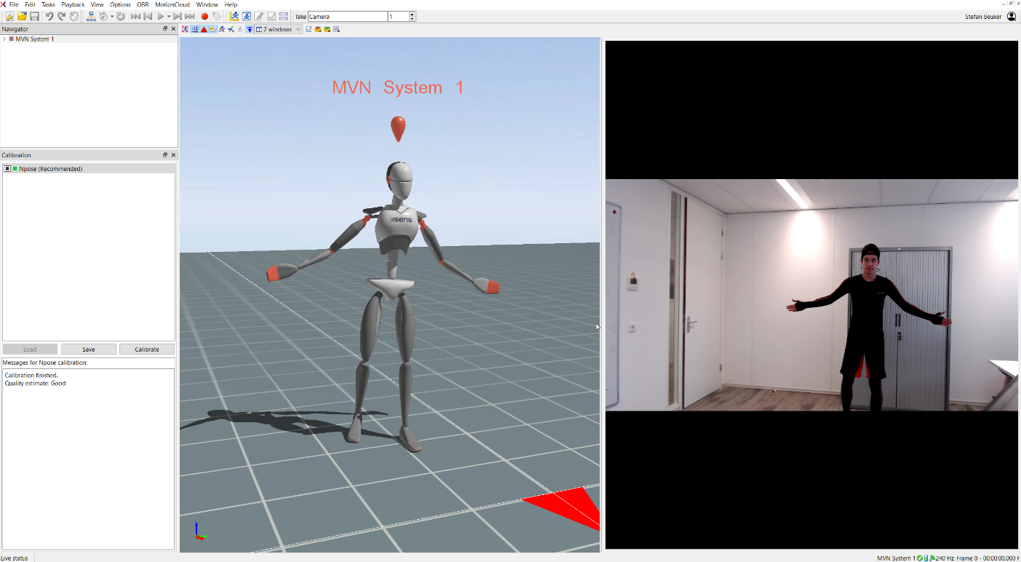
Task: Click the red Record button in toolbar
Action: (x=204, y=16)
